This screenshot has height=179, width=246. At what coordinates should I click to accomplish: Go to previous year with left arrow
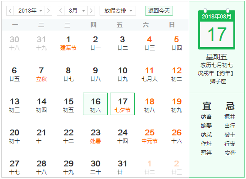click(x=10, y=11)
